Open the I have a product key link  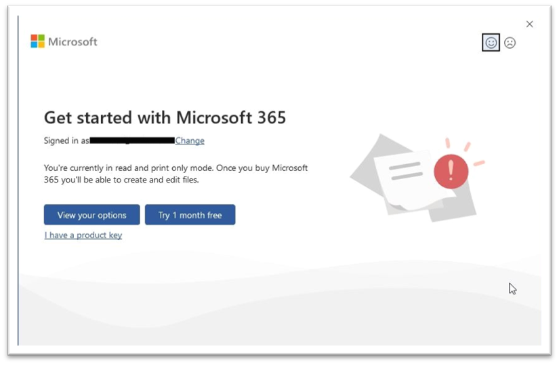tap(83, 235)
